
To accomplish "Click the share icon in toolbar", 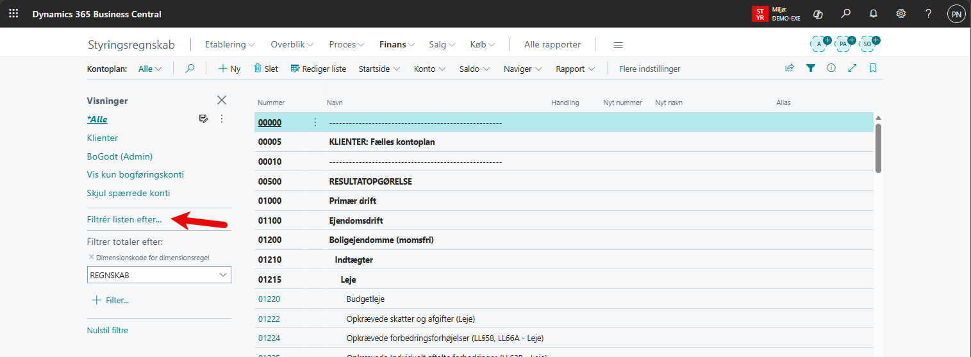I will [x=790, y=68].
